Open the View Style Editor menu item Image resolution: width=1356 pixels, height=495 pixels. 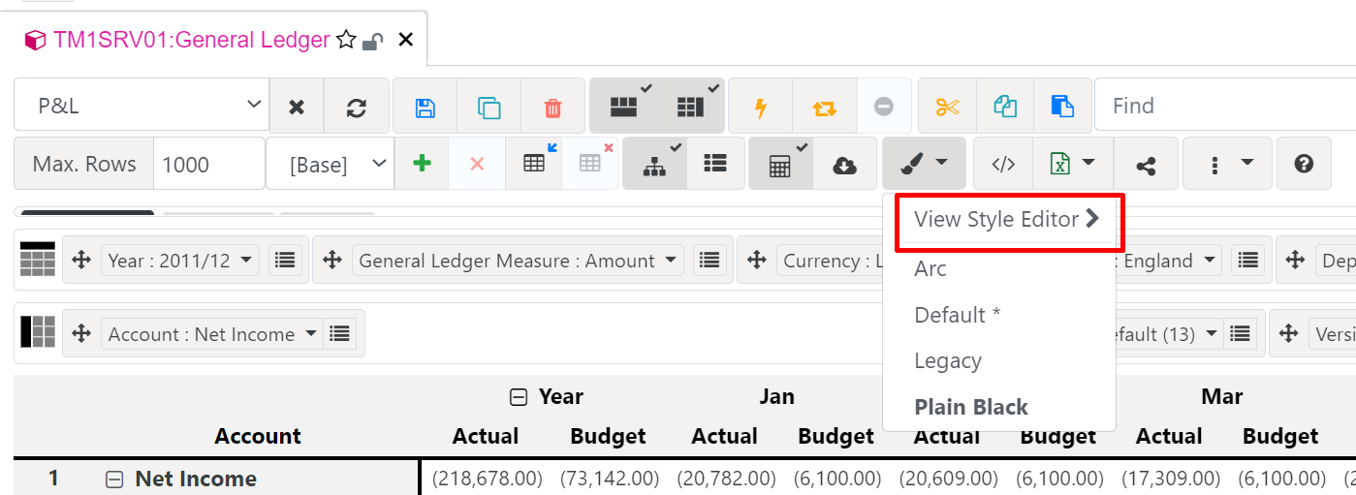click(x=1004, y=220)
